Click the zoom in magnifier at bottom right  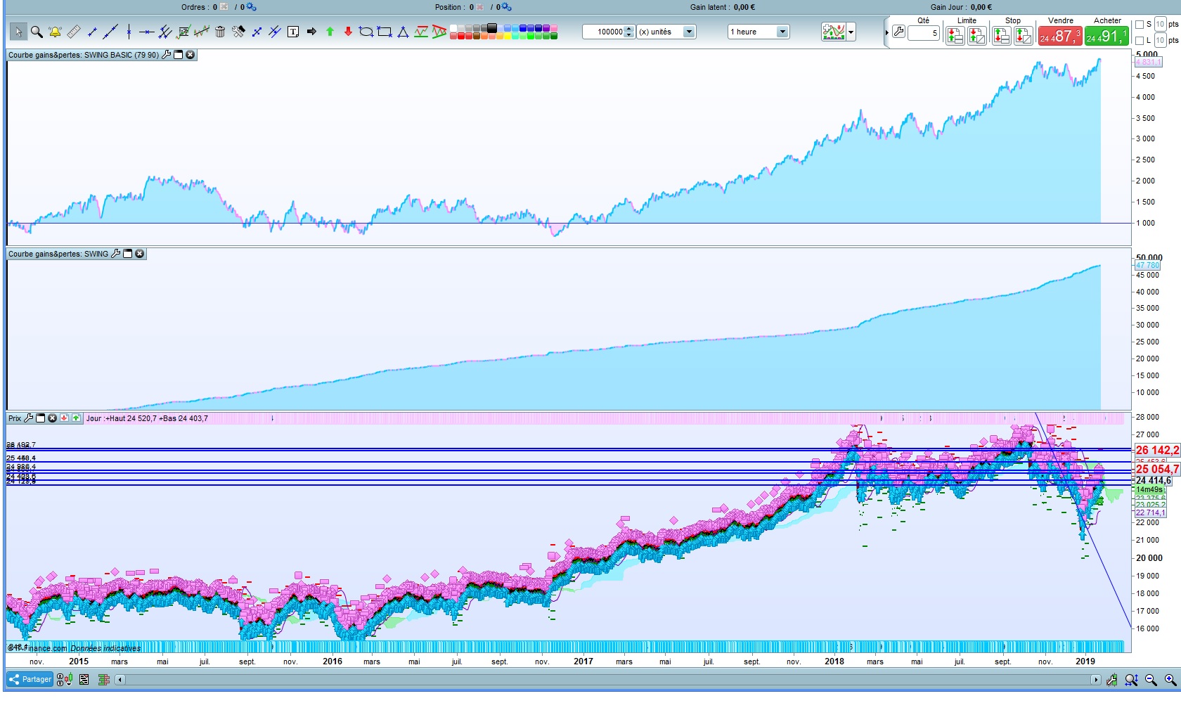tap(1170, 680)
